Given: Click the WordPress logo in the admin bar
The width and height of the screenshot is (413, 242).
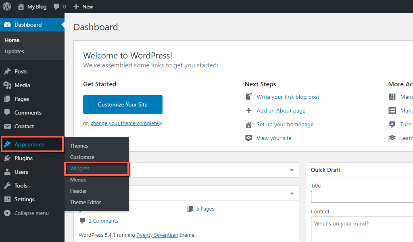Looking at the screenshot, I should click(x=6, y=6).
